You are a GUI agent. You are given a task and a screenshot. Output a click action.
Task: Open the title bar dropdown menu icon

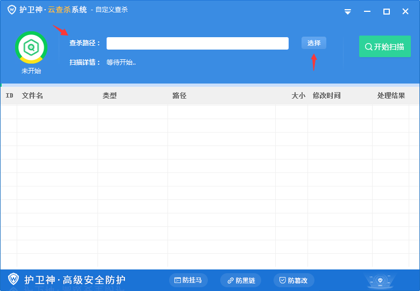[348, 11]
